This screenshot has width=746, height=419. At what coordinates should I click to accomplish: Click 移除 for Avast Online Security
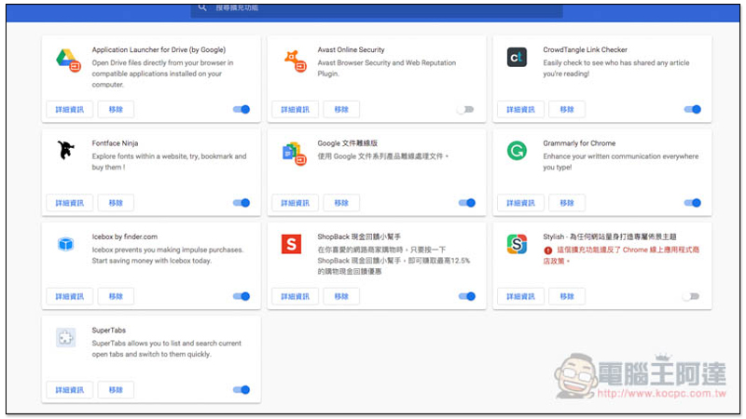click(341, 109)
